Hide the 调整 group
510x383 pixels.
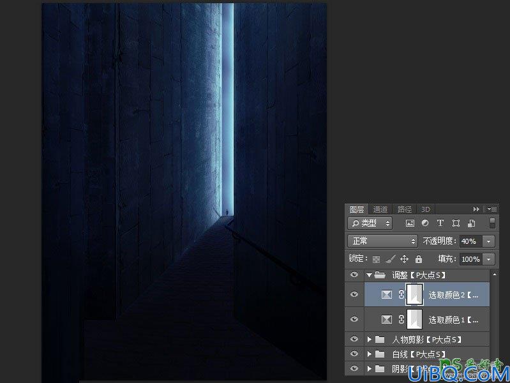354,275
